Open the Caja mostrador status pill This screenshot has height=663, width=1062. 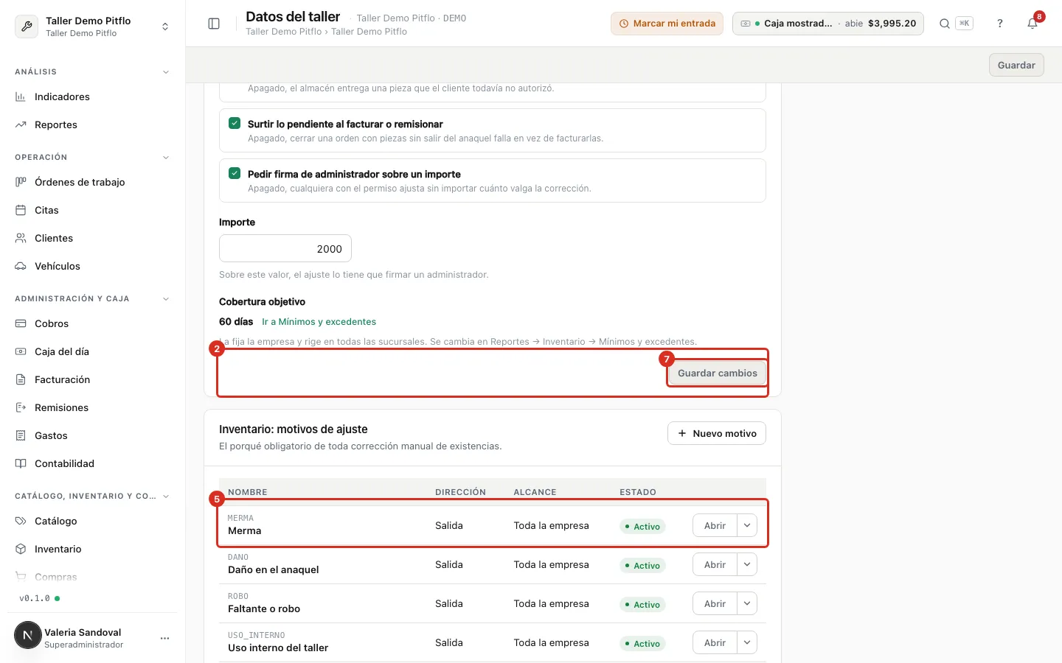[827, 24]
